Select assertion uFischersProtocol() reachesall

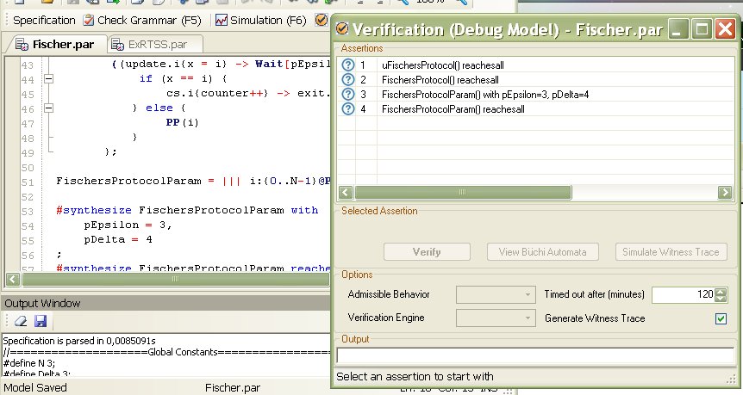(x=442, y=65)
